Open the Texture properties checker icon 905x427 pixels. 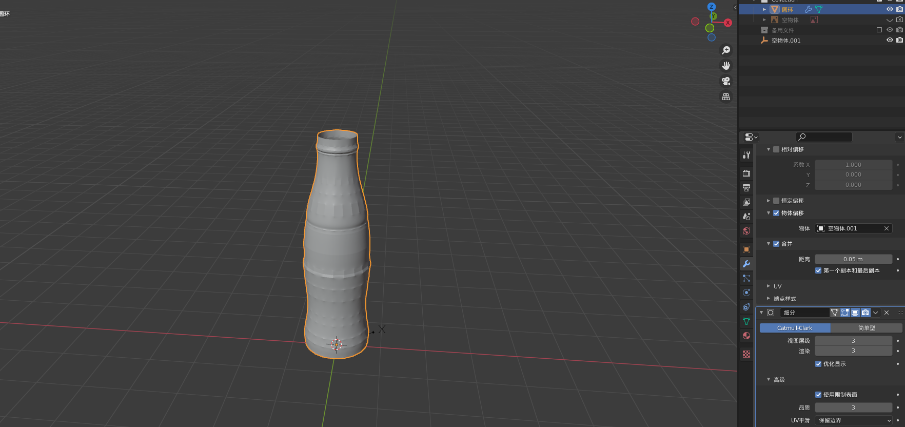click(746, 354)
